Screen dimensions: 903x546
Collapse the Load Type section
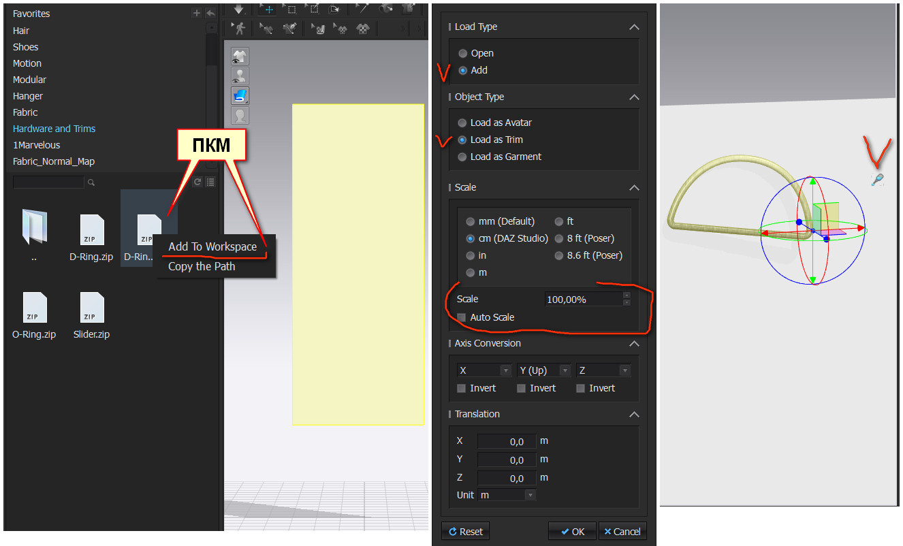pyautogui.click(x=634, y=27)
